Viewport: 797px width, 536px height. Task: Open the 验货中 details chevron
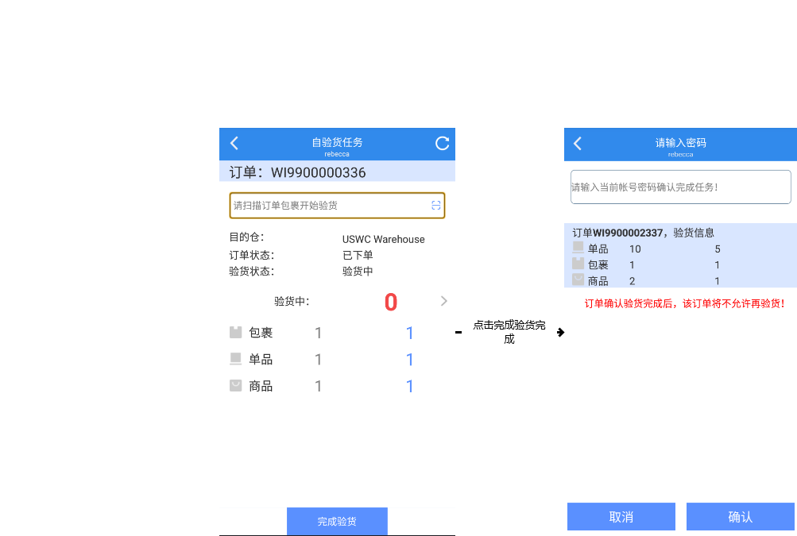click(443, 301)
